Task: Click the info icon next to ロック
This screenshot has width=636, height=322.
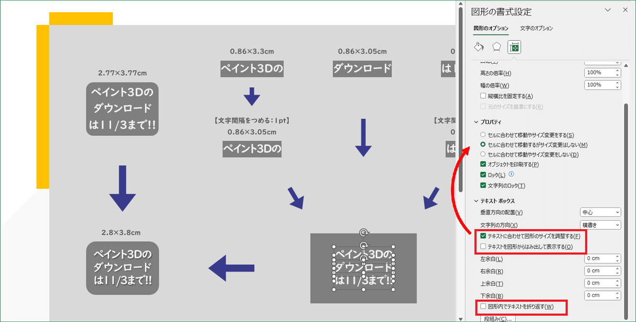Action: (511, 174)
